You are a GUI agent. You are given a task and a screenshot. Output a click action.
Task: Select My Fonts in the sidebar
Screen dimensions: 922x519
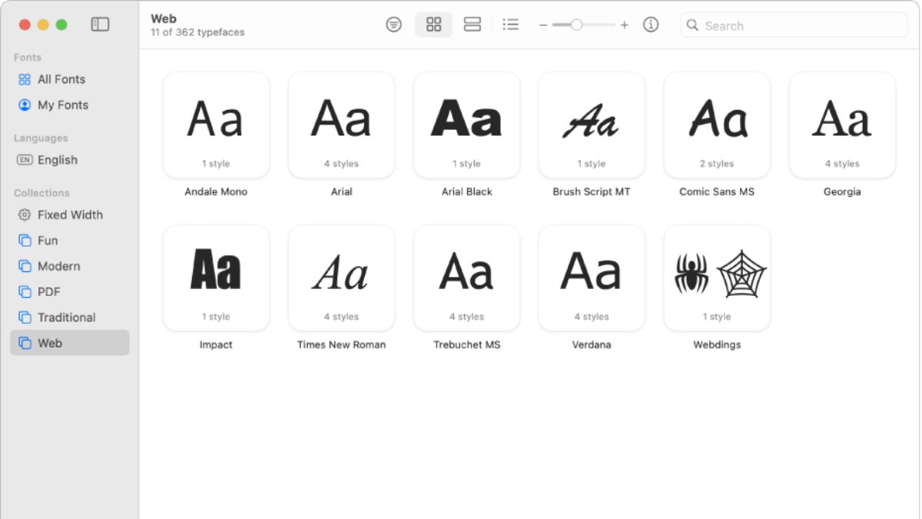69,105
